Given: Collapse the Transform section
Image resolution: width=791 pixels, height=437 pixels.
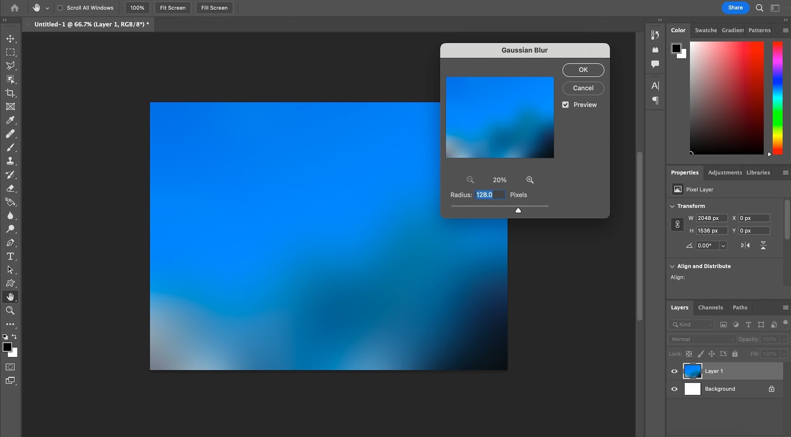Looking at the screenshot, I should 672,206.
